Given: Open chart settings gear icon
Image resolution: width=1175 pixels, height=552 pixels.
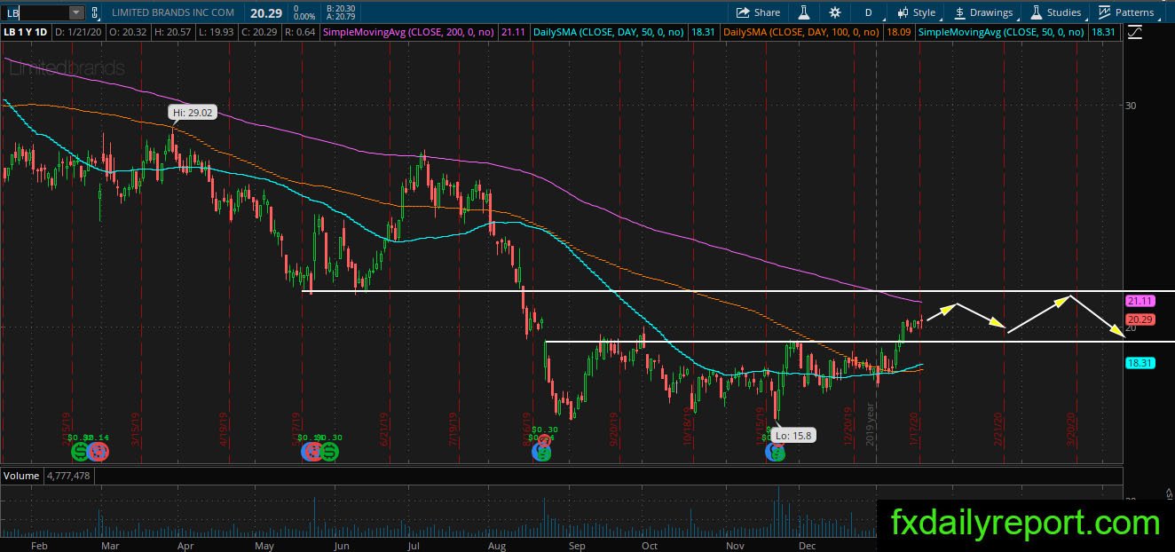Looking at the screenshot, I should click(835, 12).
